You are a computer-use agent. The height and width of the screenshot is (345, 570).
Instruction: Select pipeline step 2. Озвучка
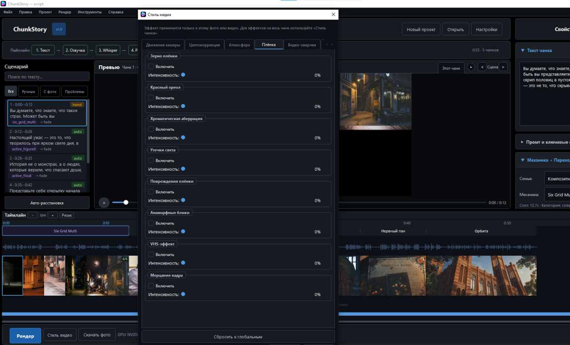coord(75,50)
